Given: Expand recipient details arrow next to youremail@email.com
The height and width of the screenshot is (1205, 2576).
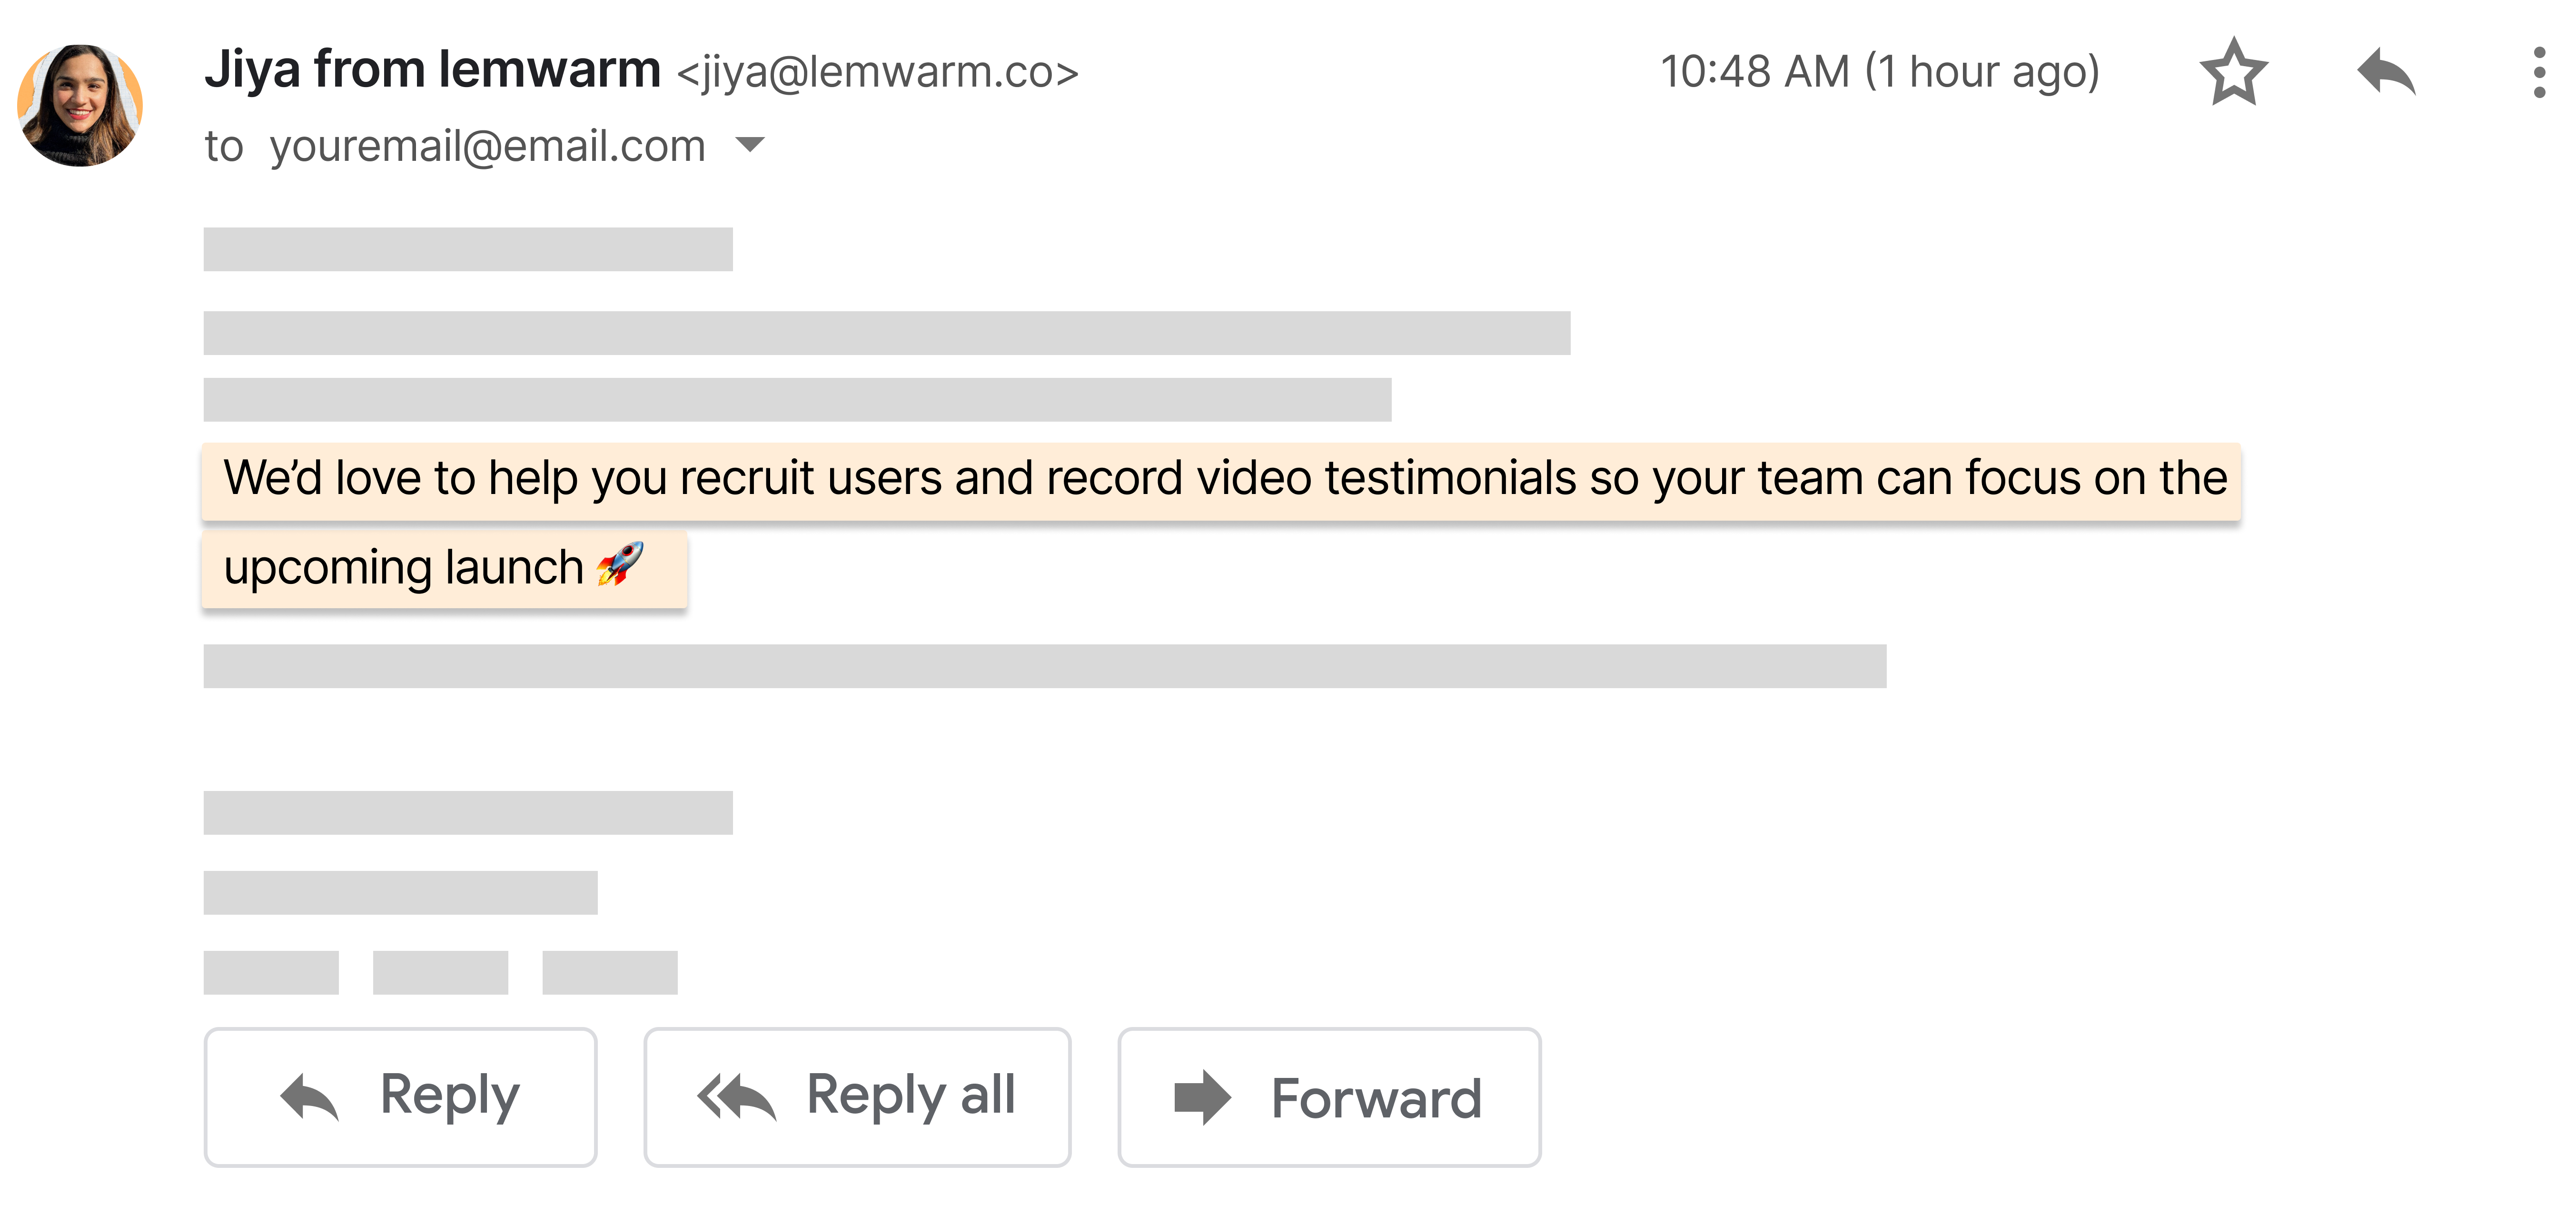Looking at the screenshot, I should pos(749,145).
